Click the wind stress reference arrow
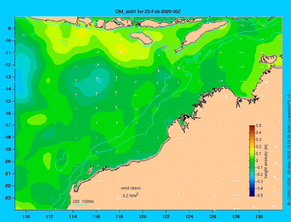This screenshot has width=291, height=222. click(131, 192)
